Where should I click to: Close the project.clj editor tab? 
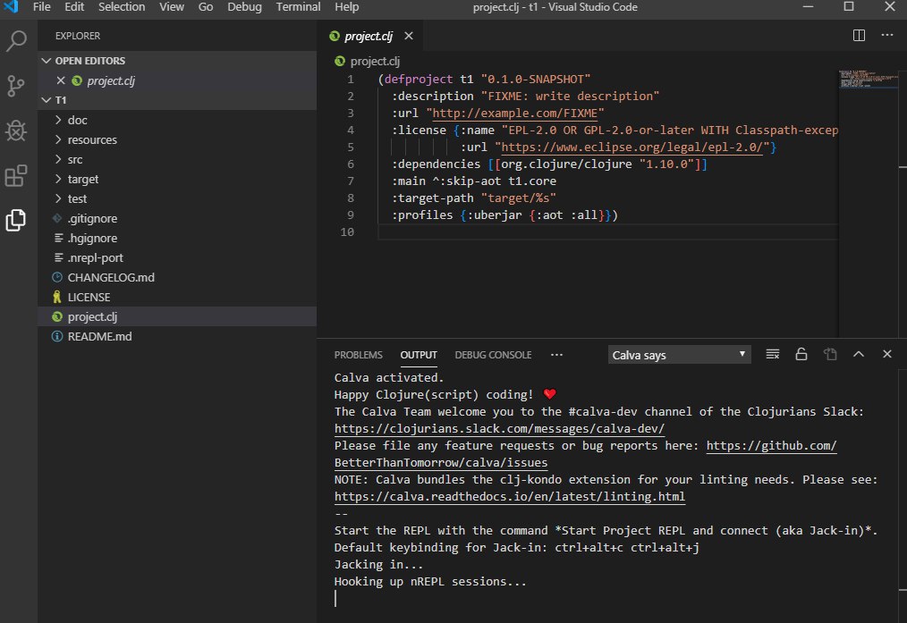click(x=409, y=36)
